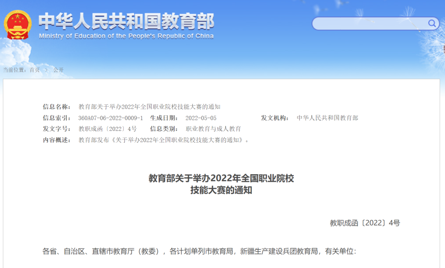Select the 内容概述 summary text
445x268 pixels.
164,140
